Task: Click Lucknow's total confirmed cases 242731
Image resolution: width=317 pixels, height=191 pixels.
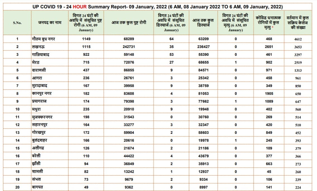Action: pos(129,47)
